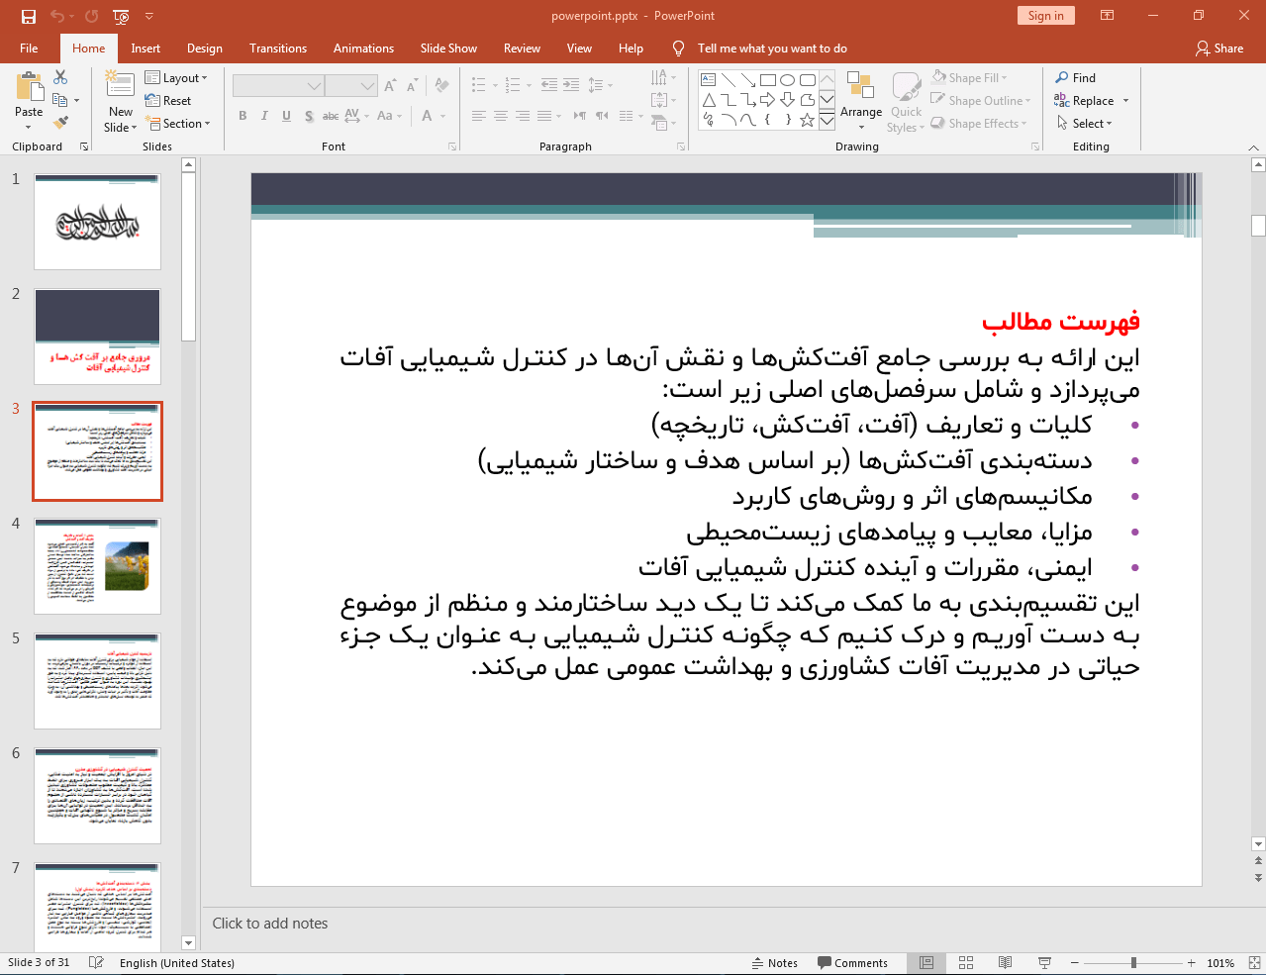Open the Layout dropdown
Screen dimensions: 1266x975
(176, 78)
